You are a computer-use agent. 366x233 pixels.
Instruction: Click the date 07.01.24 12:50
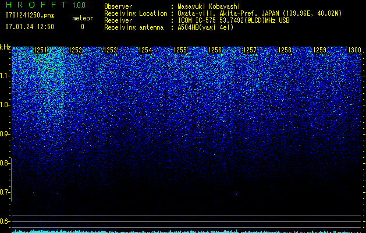[x=30, y=27]
